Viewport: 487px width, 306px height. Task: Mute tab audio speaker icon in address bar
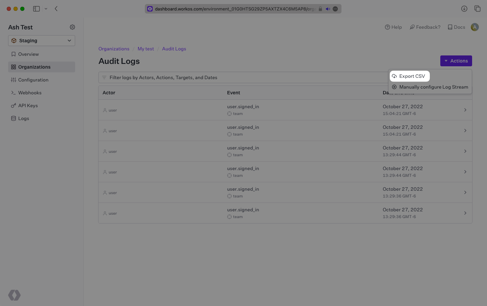click(x=328, y=9)
